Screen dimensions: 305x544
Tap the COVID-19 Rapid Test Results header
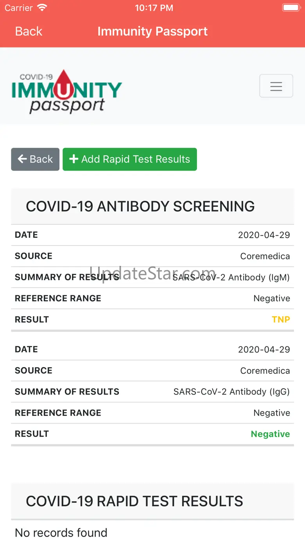pos(135,502)
